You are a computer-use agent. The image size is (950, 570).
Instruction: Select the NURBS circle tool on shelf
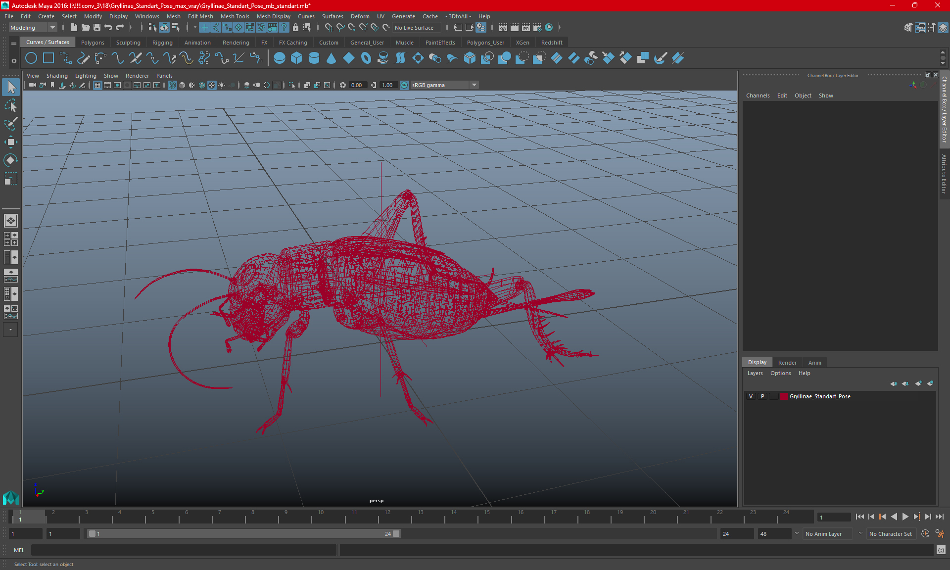[31, 58]
